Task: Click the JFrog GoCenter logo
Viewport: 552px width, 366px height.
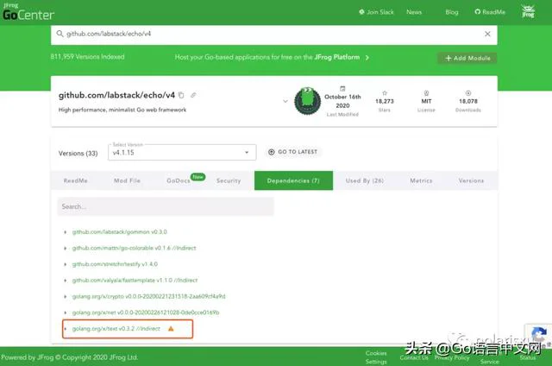Action: [x=28, y=12]
